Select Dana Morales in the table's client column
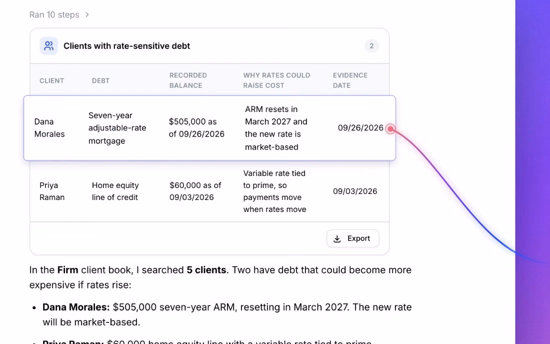Screen dimensions: 550x344 click(49, 128)
